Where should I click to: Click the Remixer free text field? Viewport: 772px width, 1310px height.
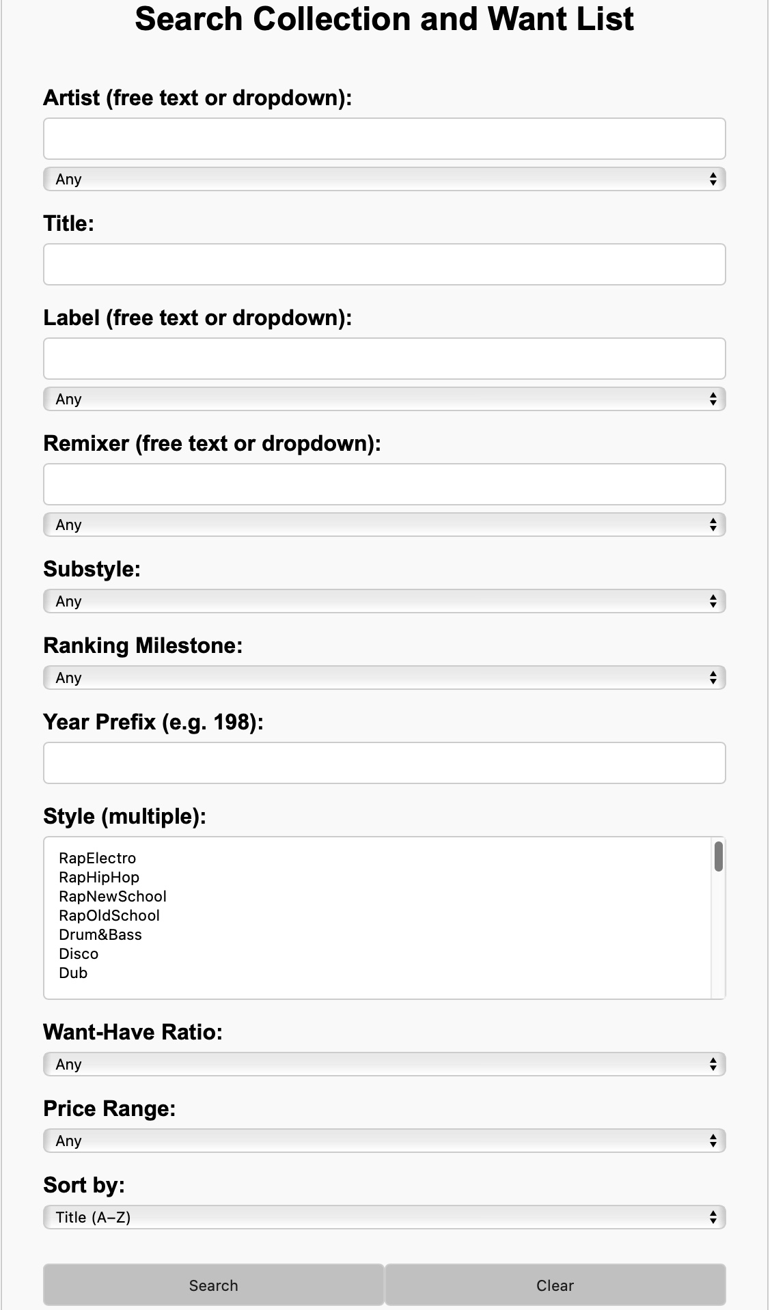coord(384,484)
